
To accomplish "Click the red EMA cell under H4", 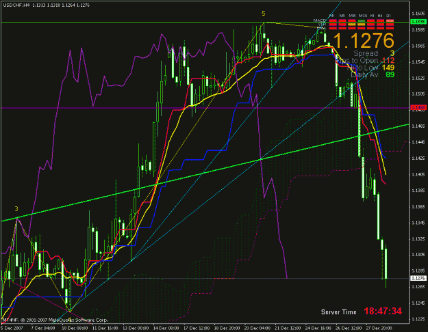I will pos(380,28).
